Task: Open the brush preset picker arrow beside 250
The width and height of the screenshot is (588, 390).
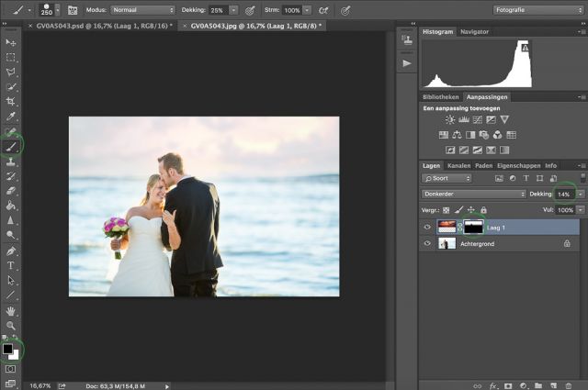Action: pyautogui.click(x=58, y=10)
